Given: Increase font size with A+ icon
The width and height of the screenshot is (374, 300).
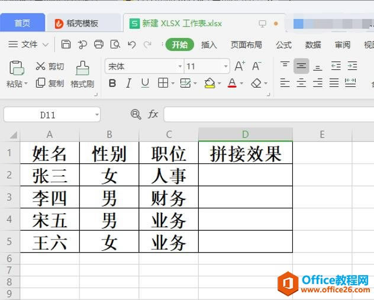Looking at the screenshot, I should tap(240, 66).
